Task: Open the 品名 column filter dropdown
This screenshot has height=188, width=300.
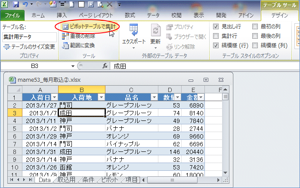Action: tap(154, 97)
